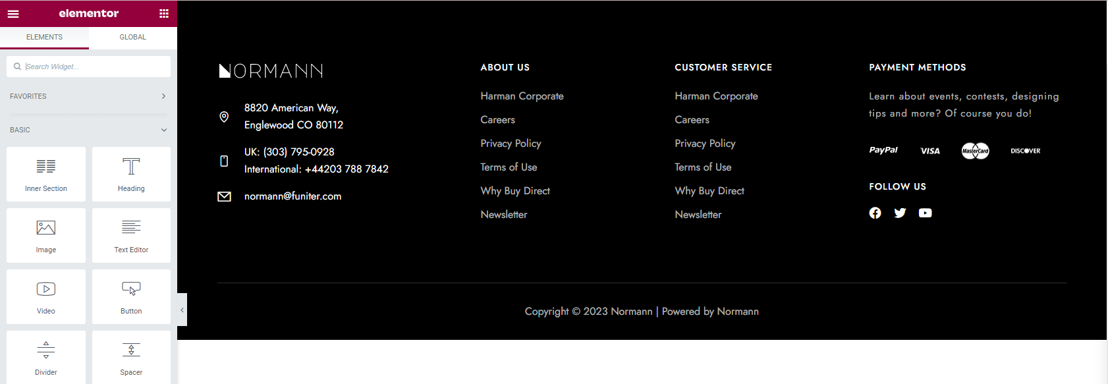Viewport: 1108px width, 384px height.
Task: Pick the Image widget
Action: [46, 235]
